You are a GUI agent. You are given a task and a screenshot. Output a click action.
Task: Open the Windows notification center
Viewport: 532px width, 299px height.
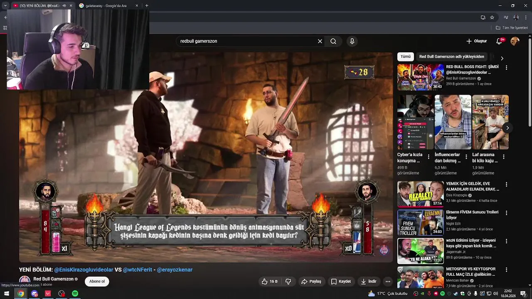point(523,294)
